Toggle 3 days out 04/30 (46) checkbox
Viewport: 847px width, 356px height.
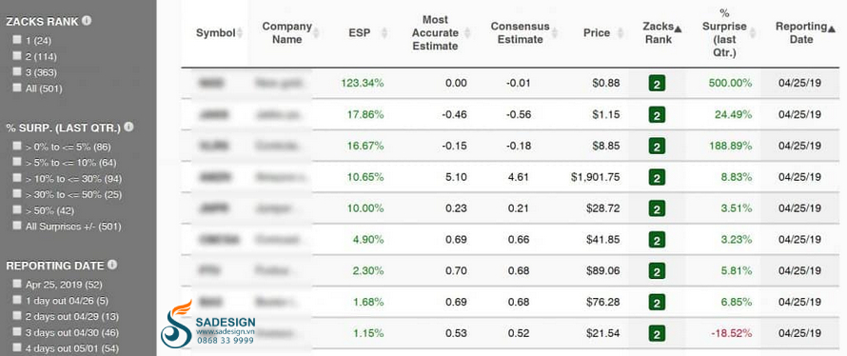click(x=17, y=331)
